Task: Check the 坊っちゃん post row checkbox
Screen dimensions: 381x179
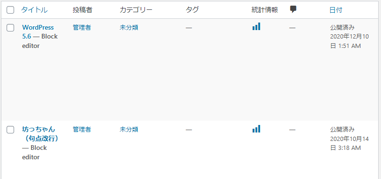Action: 10,130
